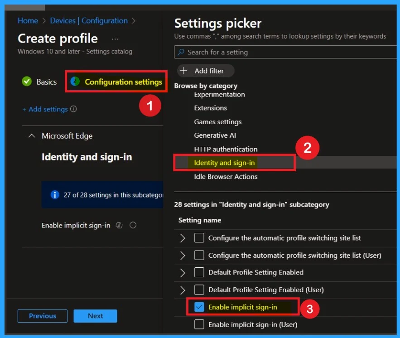Uncheck Enable implicit sign-in checkbox
Image resolution: width=400 pixels, height=338 pixels.
pos(199,307)
